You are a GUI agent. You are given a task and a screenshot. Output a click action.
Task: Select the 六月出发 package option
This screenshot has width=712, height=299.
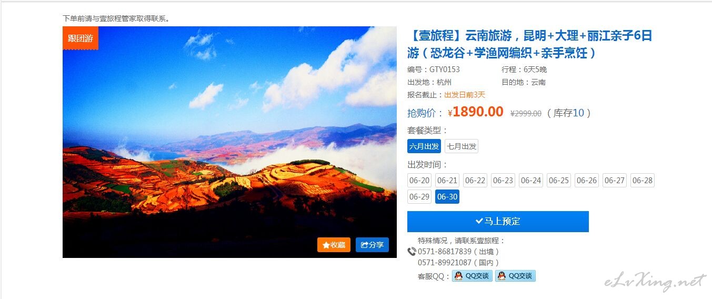(424, 146)
